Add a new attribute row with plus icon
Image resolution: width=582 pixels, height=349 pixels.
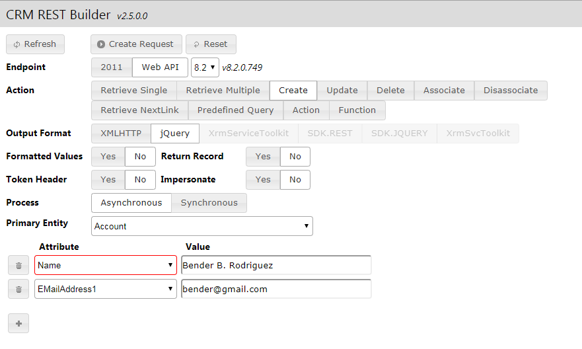[x=18, y=323]
